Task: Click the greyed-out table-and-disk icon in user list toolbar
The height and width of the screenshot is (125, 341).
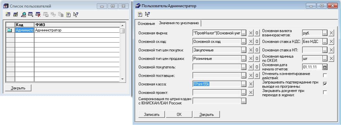Action: coord(46,15)
